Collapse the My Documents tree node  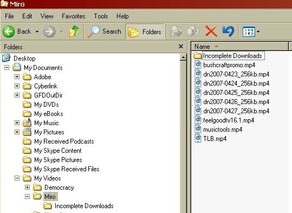[7, 67]
